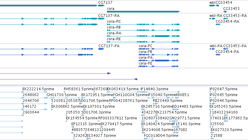
Task: Select EST label IP02646.5prime
Action: [x=224, y=101]
